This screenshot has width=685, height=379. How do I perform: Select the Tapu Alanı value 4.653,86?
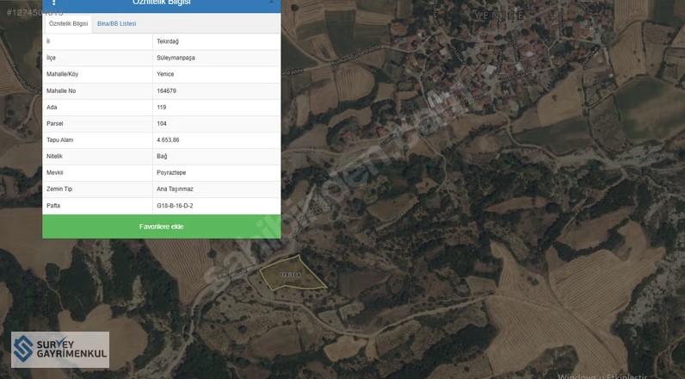[168, 140]
